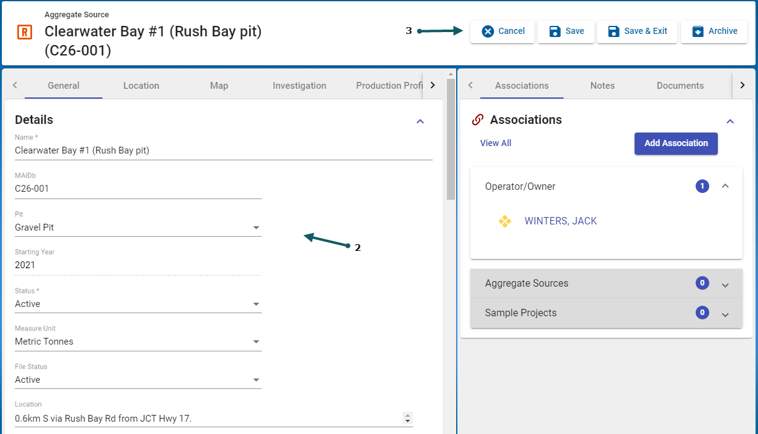The image size is (758, 434).
Task: Open the Notes tab
Action: 602,86
